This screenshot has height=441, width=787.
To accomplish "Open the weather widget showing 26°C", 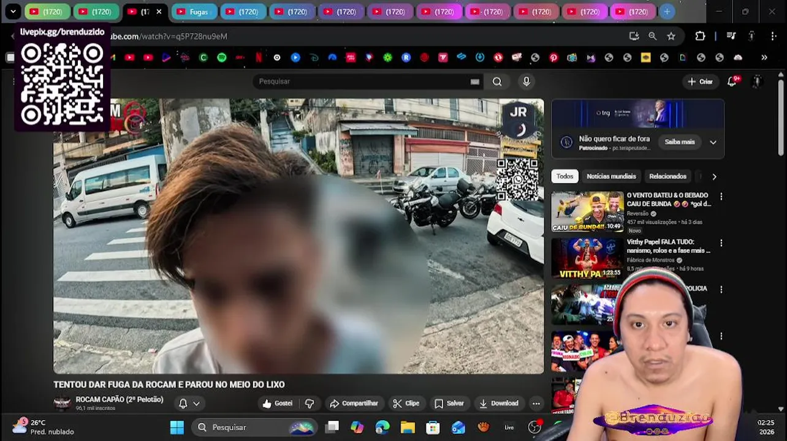I will 44,427.
